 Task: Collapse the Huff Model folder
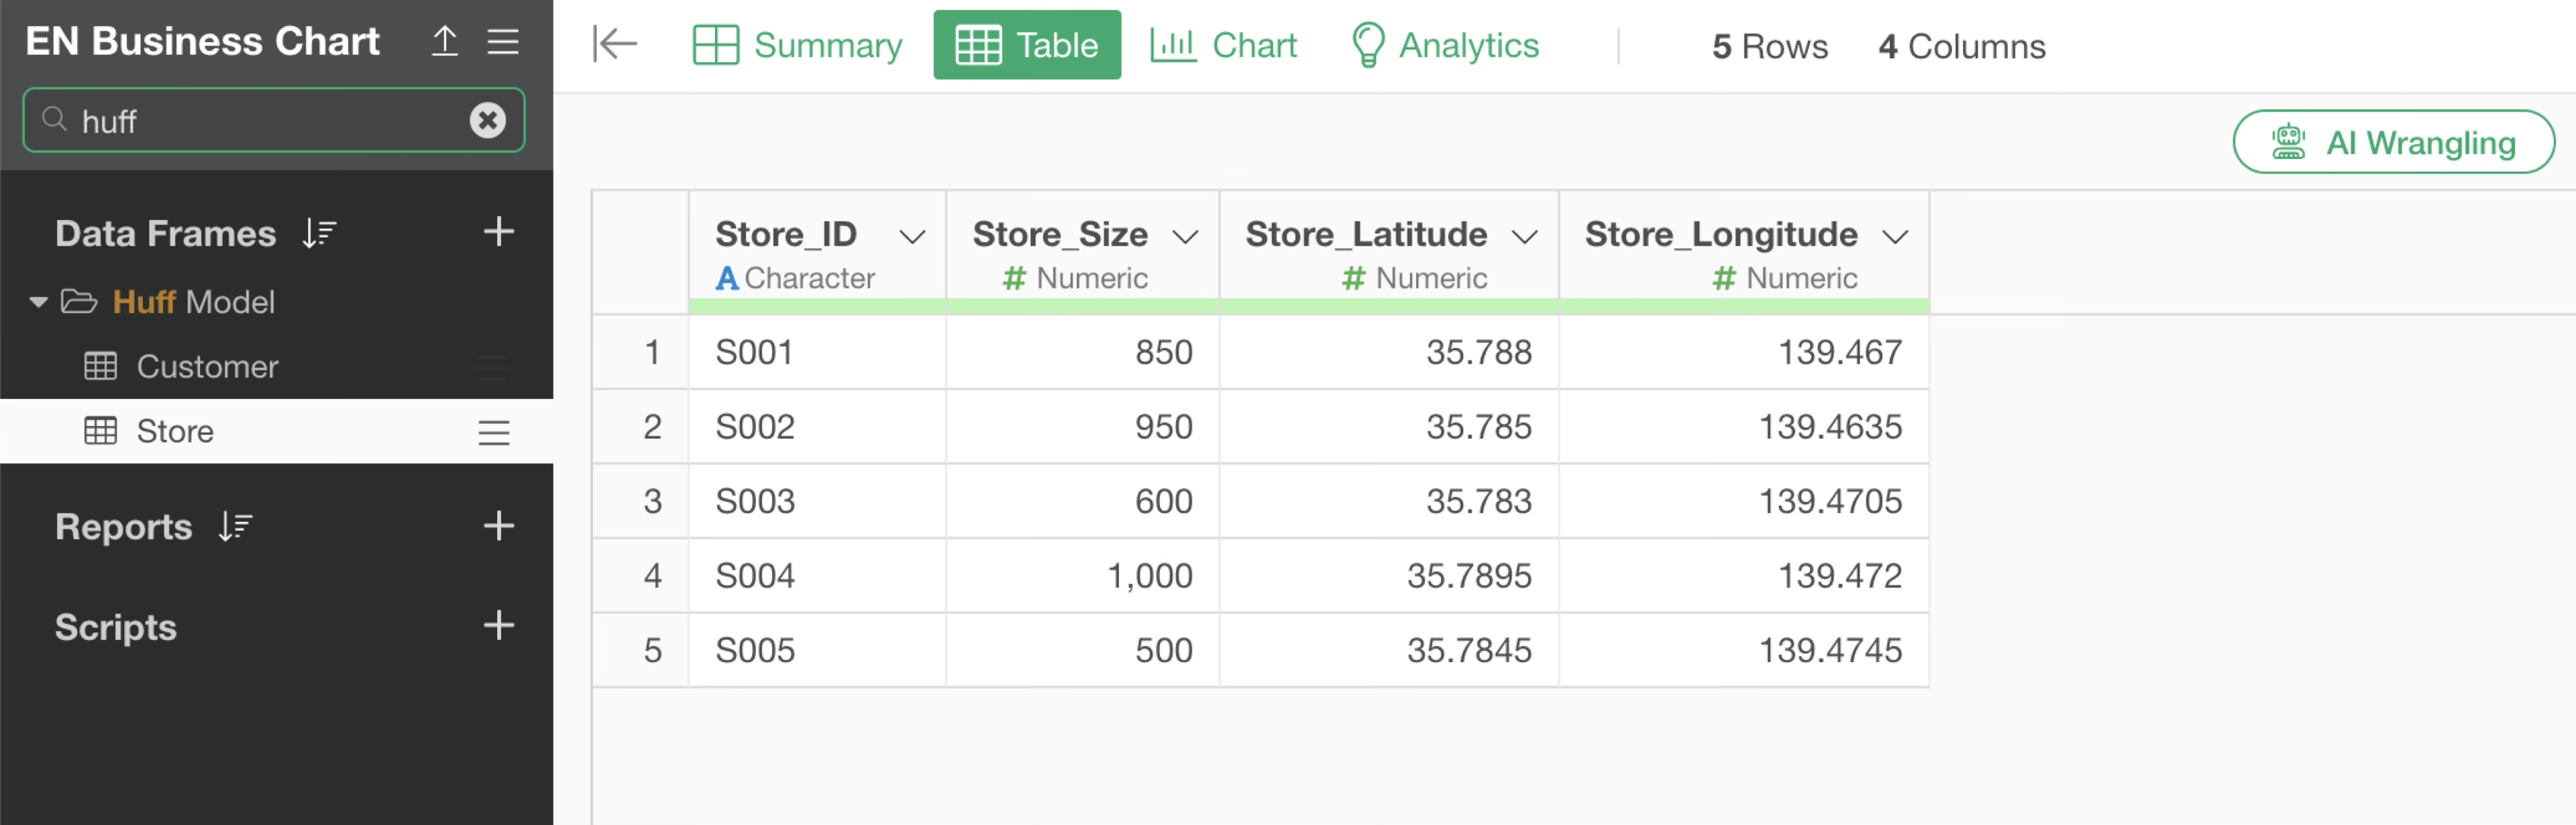click(38, 301)
